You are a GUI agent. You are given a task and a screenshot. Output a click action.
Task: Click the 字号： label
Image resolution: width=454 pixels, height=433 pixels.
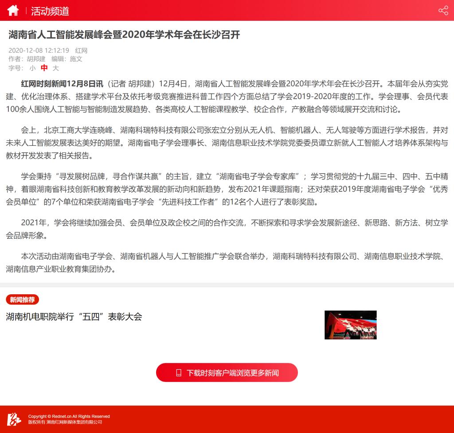16,68
